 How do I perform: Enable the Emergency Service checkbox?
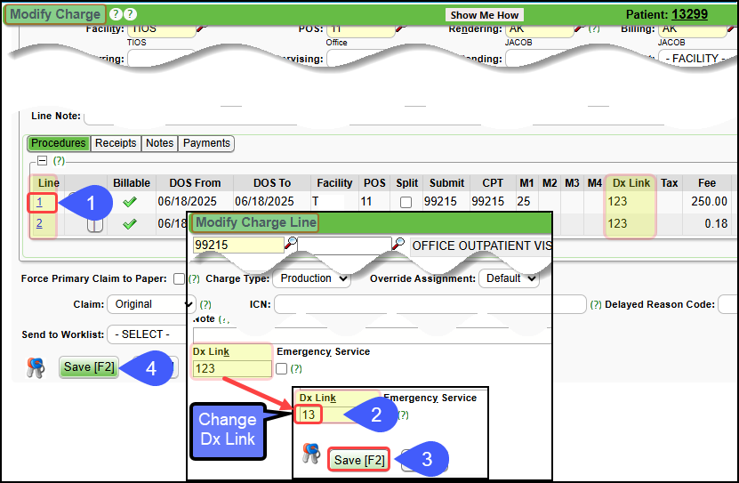[282, 368]
